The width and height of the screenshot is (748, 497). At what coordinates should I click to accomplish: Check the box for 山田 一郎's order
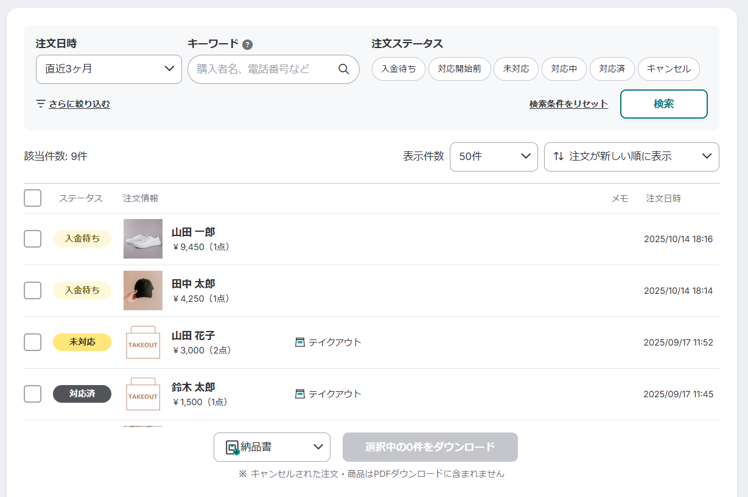[x=33, y=239]
